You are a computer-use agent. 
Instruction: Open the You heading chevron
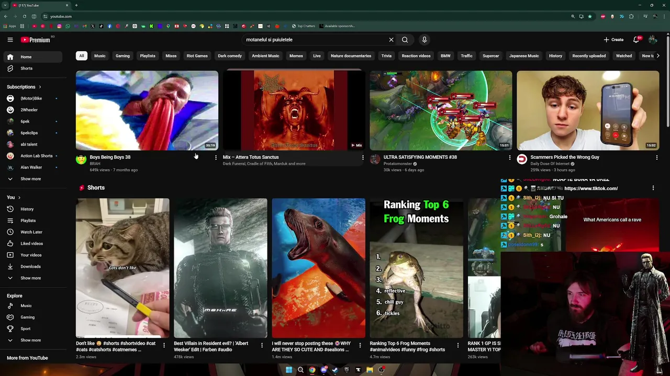(x=19, y=197)
